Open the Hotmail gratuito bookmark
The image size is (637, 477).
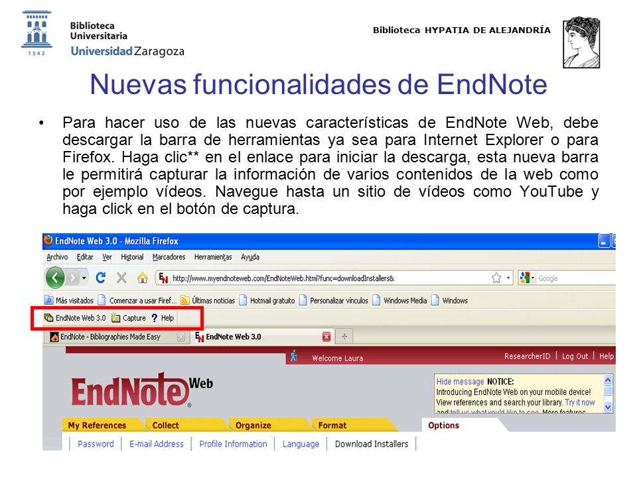267,301
